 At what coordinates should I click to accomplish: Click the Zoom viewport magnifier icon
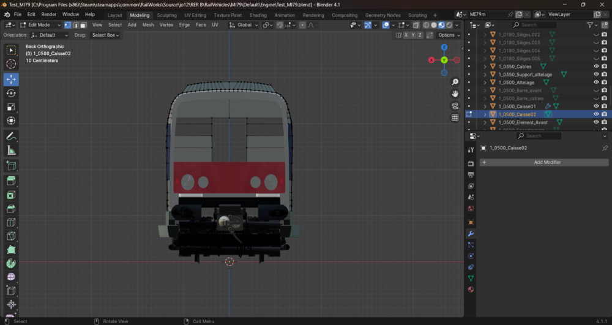(455, 82)
